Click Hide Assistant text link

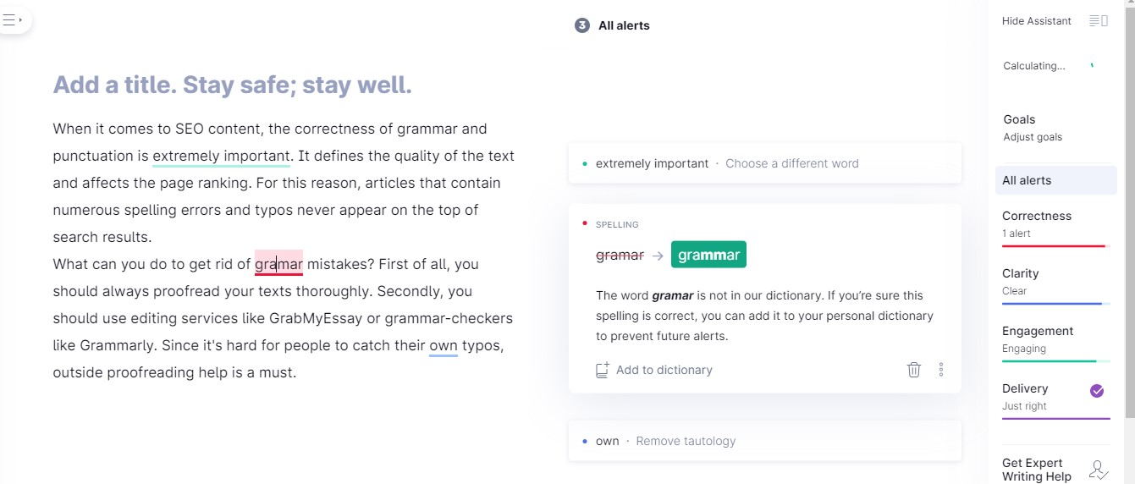point(1037,21)
